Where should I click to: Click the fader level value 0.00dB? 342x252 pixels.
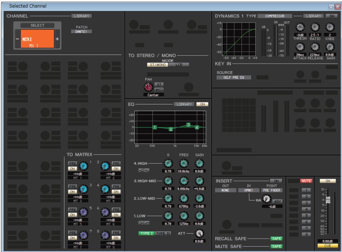point(327,241)
